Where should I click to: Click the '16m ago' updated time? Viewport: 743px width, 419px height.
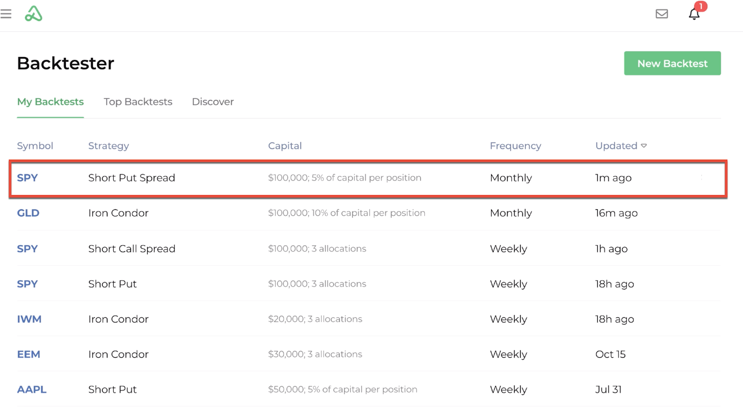click(616, 213)
